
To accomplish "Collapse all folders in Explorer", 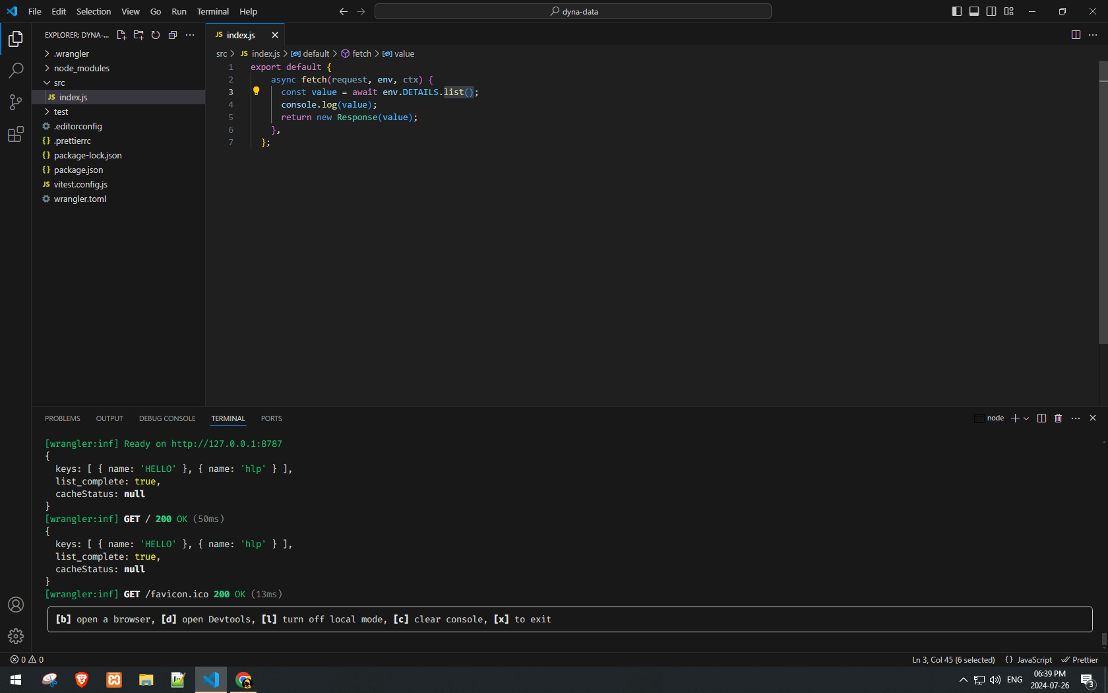I will coord(173,35).
